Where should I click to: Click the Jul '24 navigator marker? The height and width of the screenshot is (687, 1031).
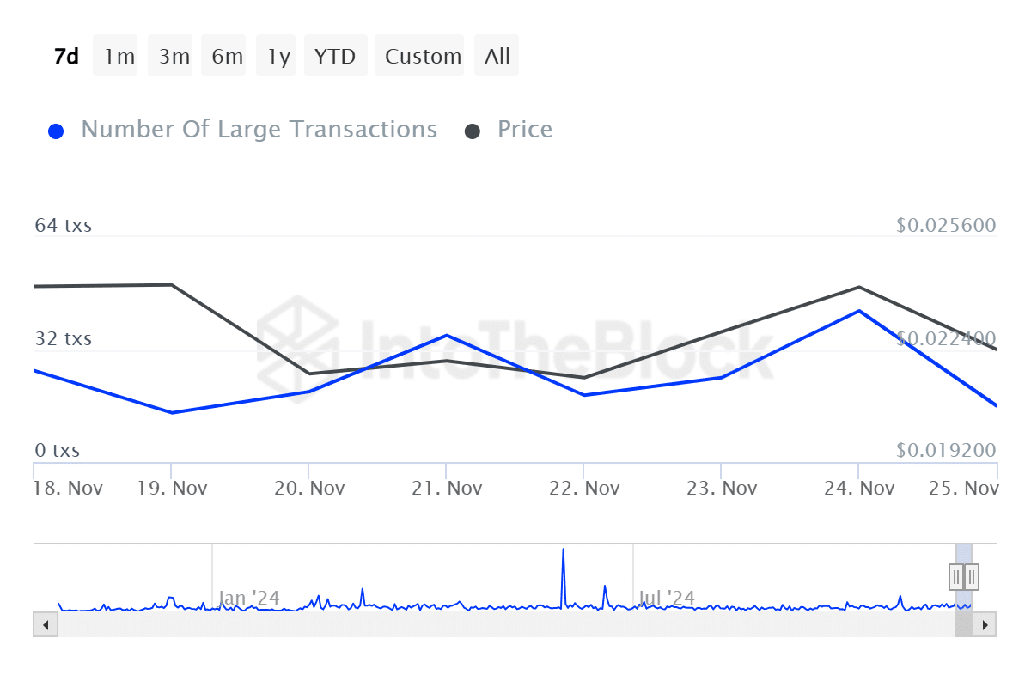(667, 597)
